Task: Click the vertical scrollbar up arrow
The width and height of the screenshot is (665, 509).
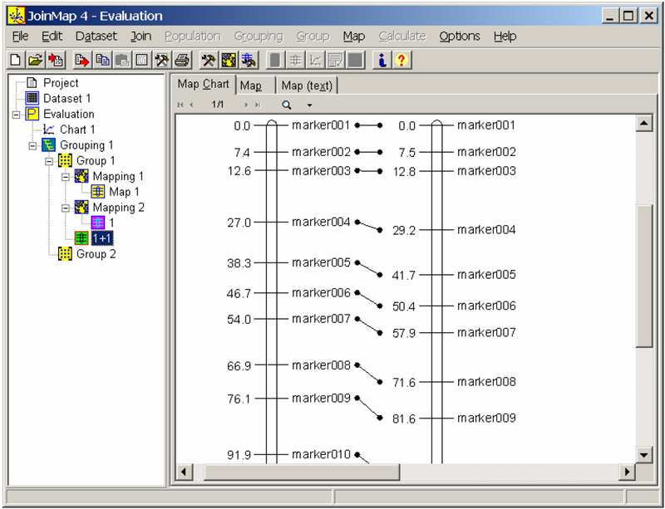Action: tap(643, 124)
